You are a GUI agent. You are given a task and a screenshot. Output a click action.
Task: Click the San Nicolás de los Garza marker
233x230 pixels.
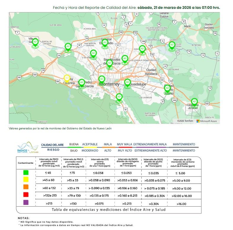pyautogui.click(x=110, y=63)
